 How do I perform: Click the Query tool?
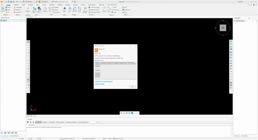[x=109, y=9]
